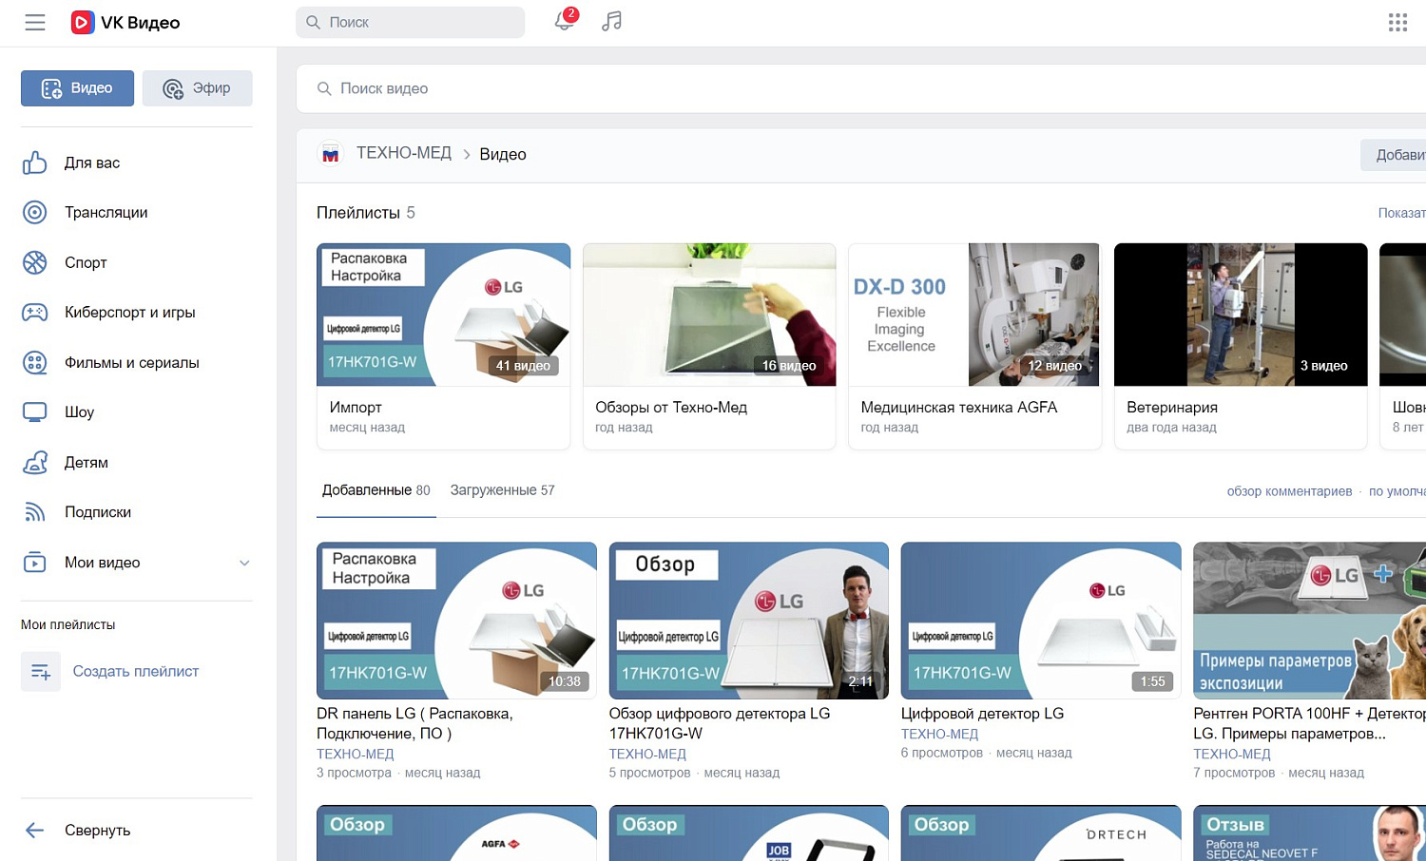Click Показать все playlists link
Image resolution: width=1426 pixels, height=861 pixels.
pyautogui.click(x=1402, y=213)
